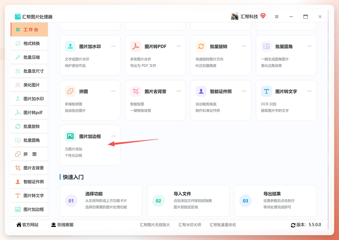Image resolution: width=339 pixels, height=240 pixels.
Task: Open sidebar item 图片去背景
Action: [29, 168]
